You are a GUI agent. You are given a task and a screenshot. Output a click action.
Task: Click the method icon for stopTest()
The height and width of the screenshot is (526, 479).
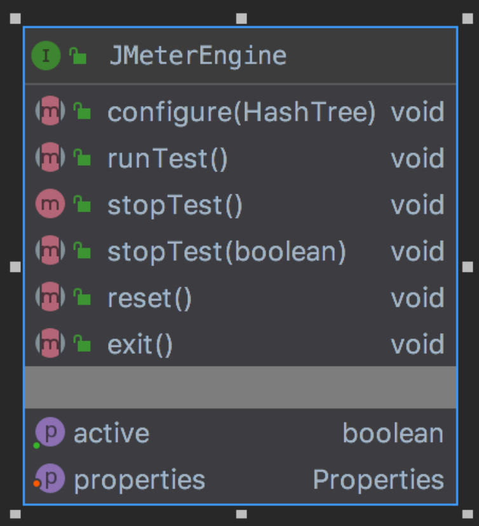click(x=50, y=205)
